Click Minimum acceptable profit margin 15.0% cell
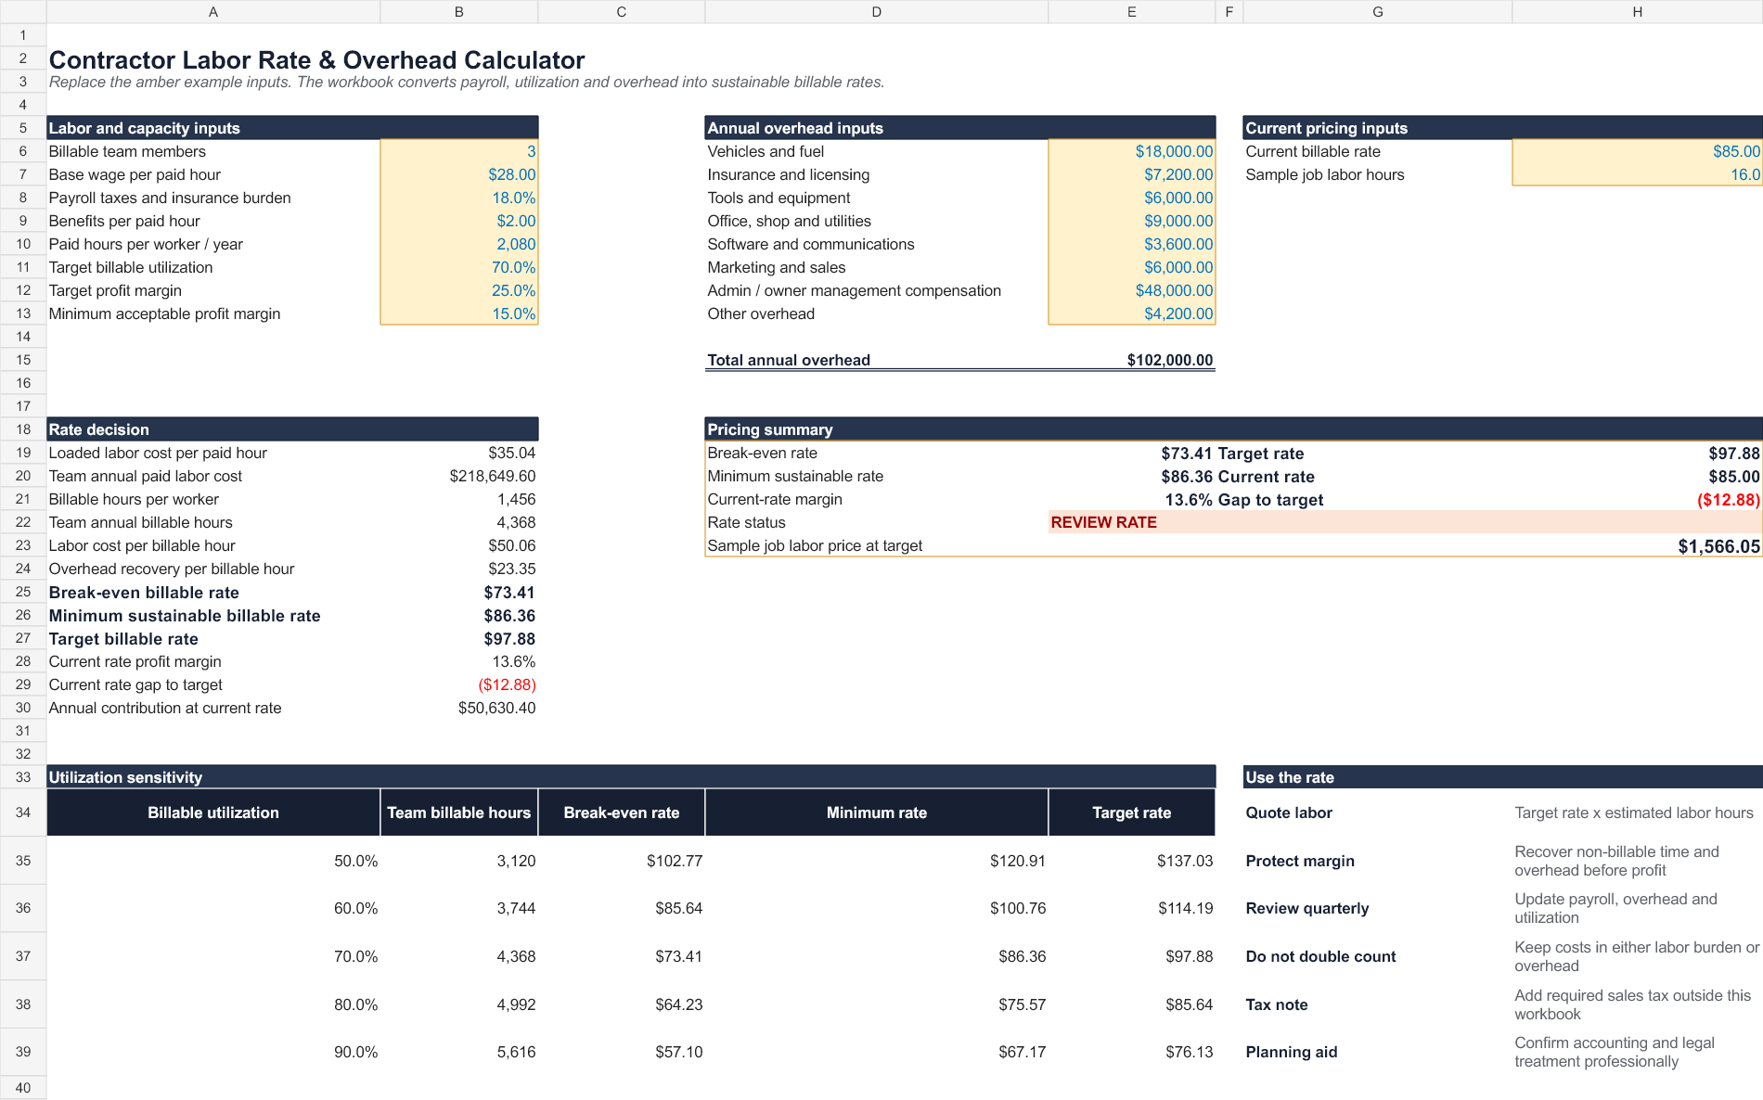Image resolution: width=1763 pixels, height=1100 pixels. (459, 313)
